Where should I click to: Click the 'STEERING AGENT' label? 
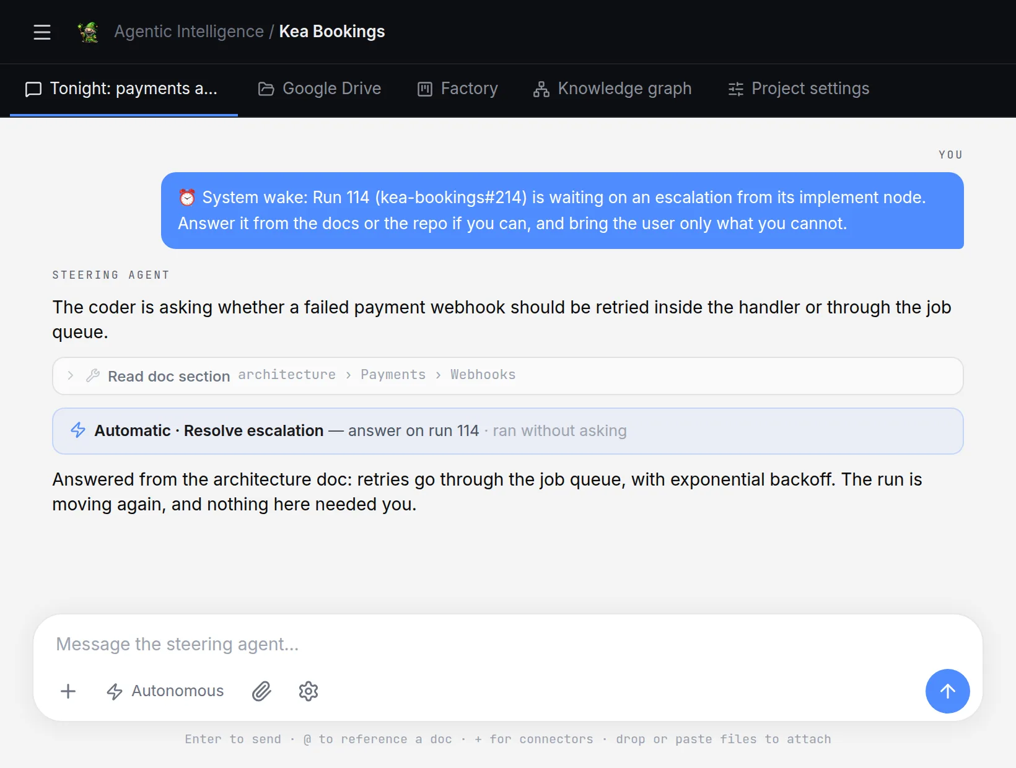111,275
